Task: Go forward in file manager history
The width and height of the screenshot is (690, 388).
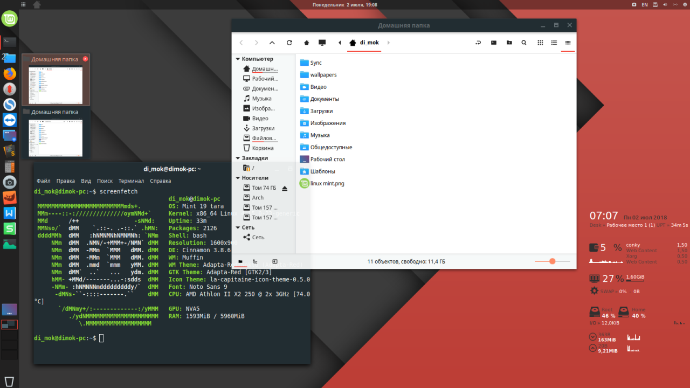Action: click(256, 43)
